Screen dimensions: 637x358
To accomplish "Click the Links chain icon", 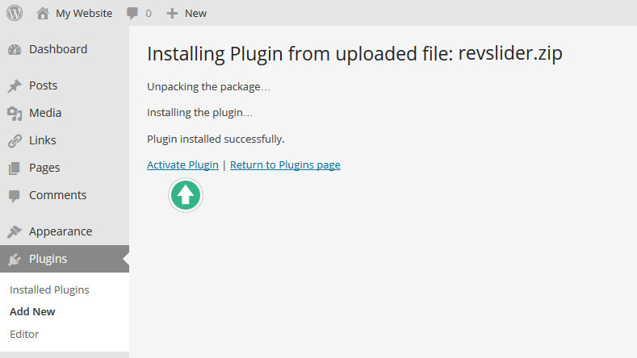I will coord(15,141).
